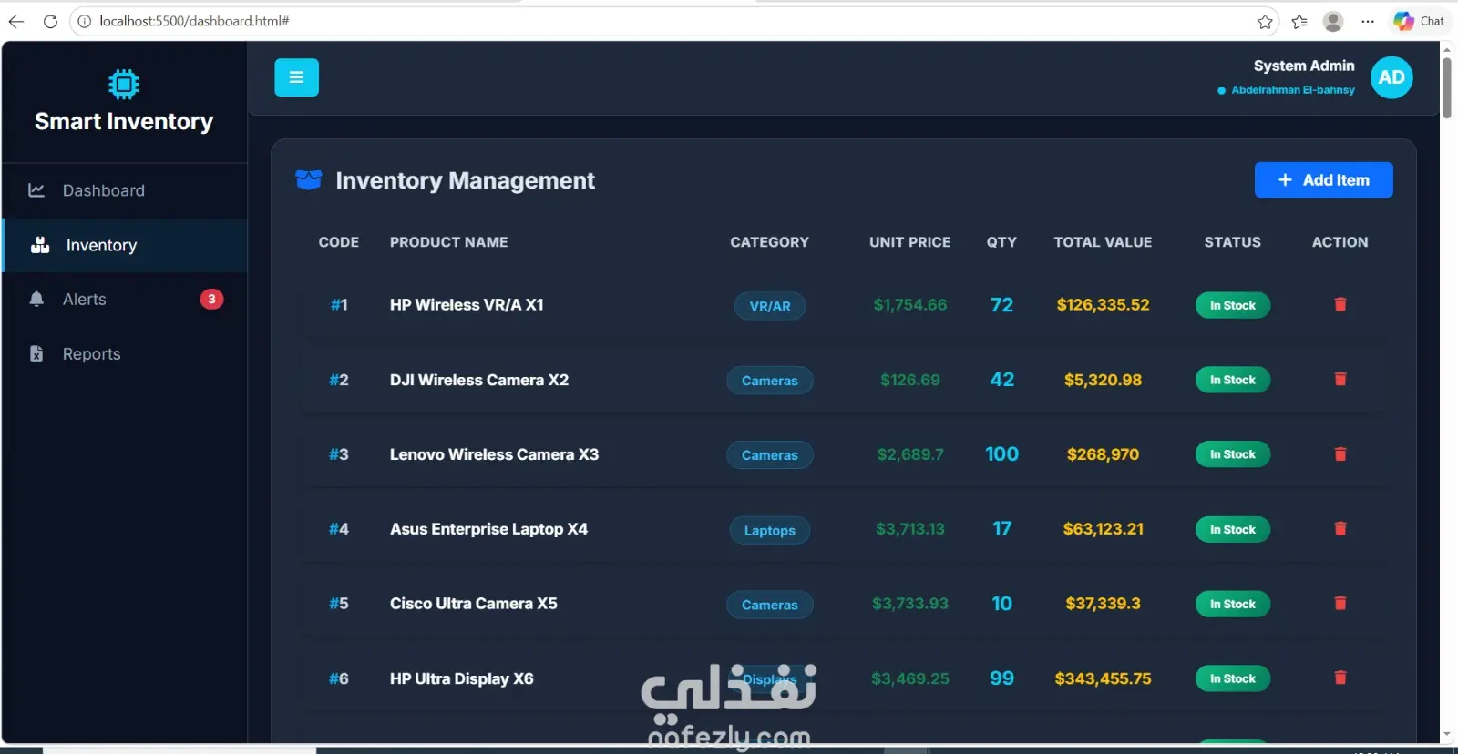Open the Alerts sidebar item
The width and height of the screenshot is (1458, 754).
[x=125, y=299]
